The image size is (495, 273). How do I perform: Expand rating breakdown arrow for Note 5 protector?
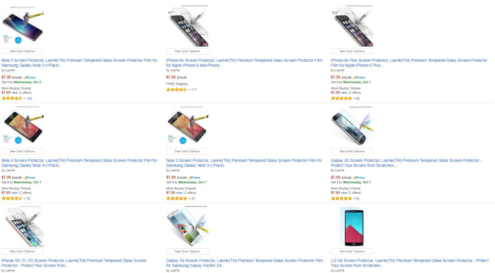point(25,99)
